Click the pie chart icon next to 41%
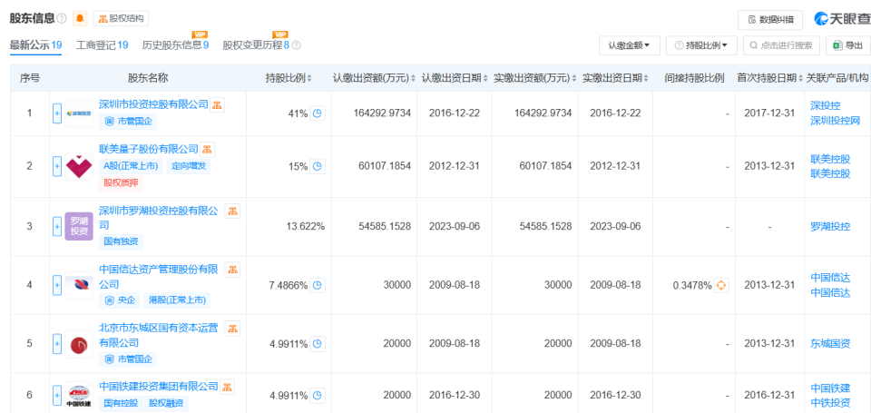This screenshot has width=871, height=413. click(x=318, y=113)
